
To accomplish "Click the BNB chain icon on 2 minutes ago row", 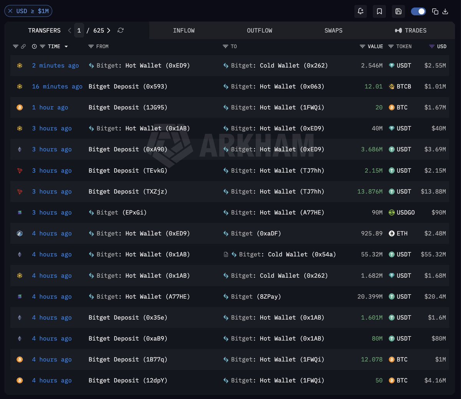I will point(20,66).
